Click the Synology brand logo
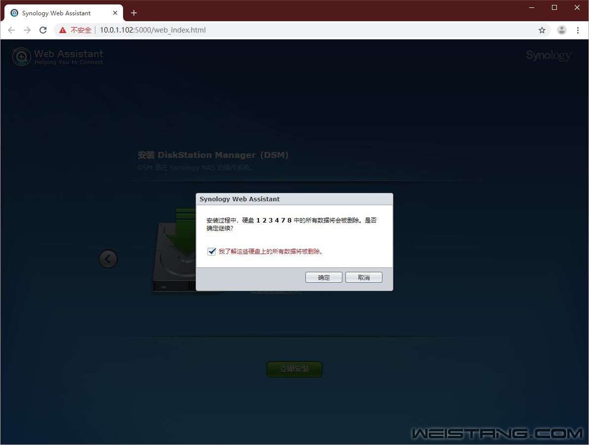This screenshot has width=589, height=445. 548,55
